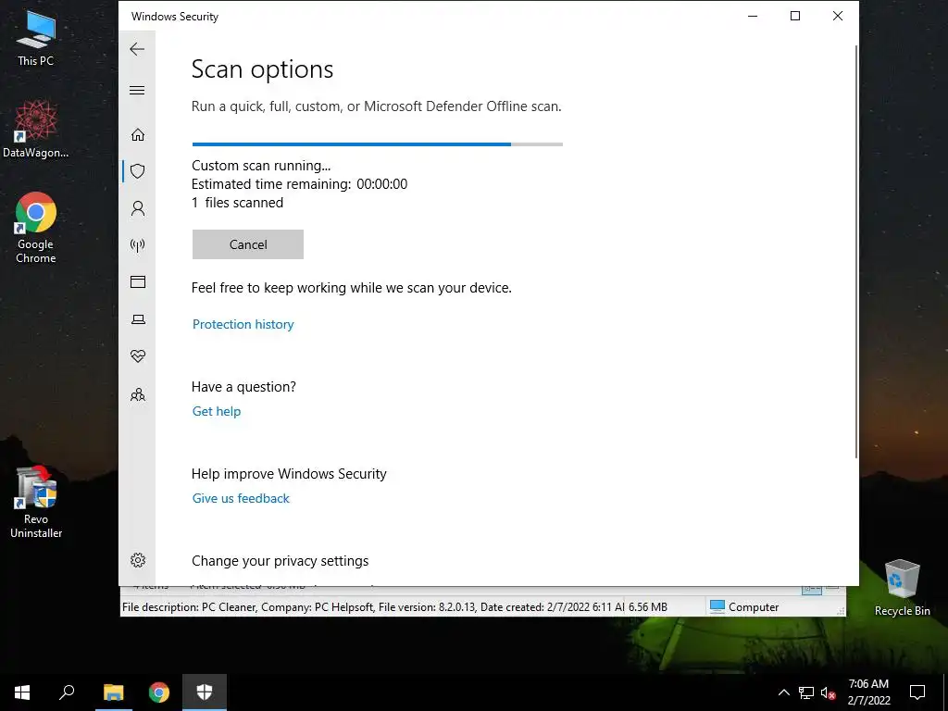Click 'Estimated time remaining: 00:00:00' text
948x711 pixels.
299,184
